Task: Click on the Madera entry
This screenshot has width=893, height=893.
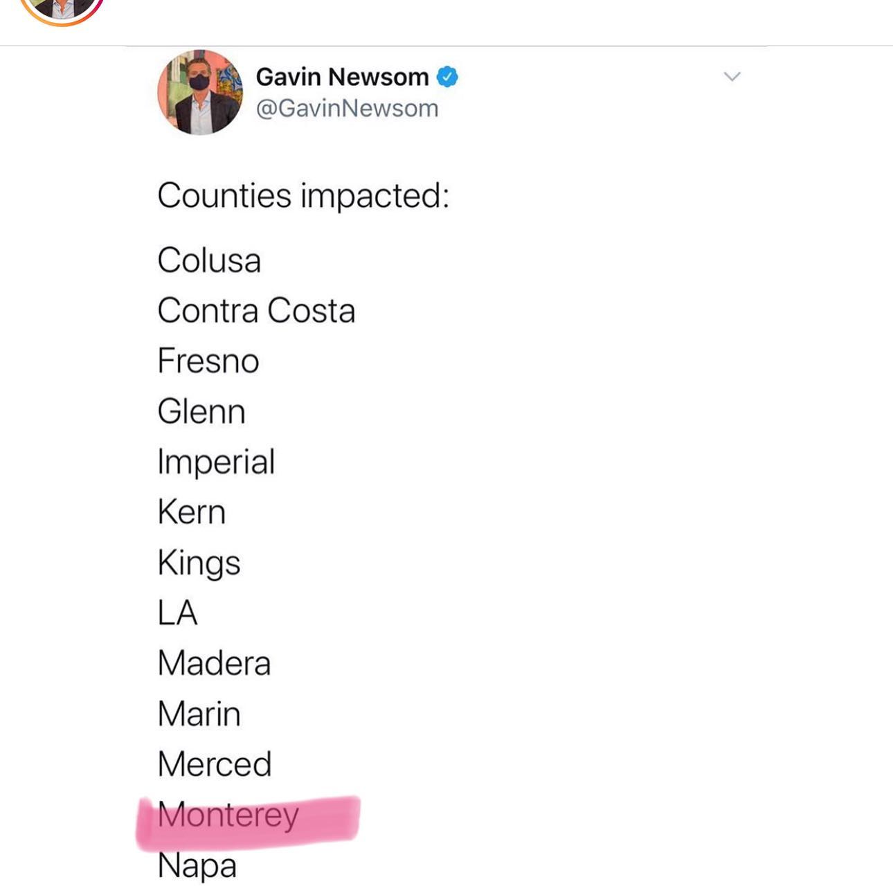Action: tap(214, 663)
